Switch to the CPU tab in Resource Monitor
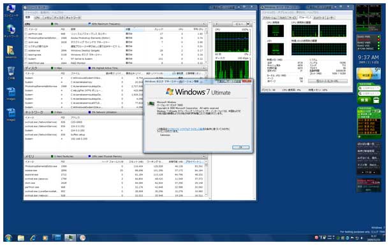Screen dimensions: 389x245 coord(38,18)
